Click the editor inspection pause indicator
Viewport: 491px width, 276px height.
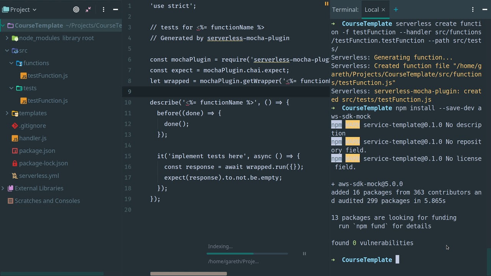point(326,4)
